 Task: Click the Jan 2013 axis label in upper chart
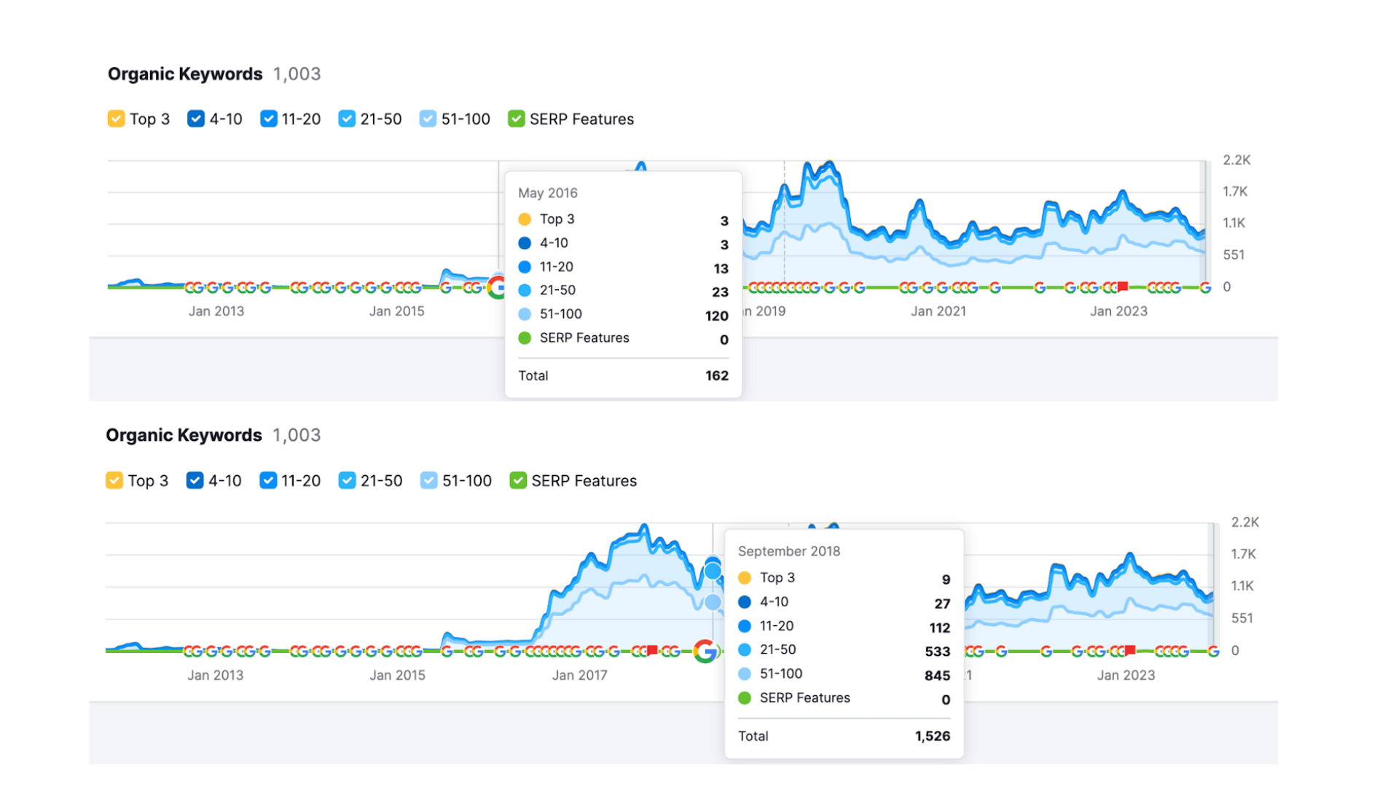(216, 311)
